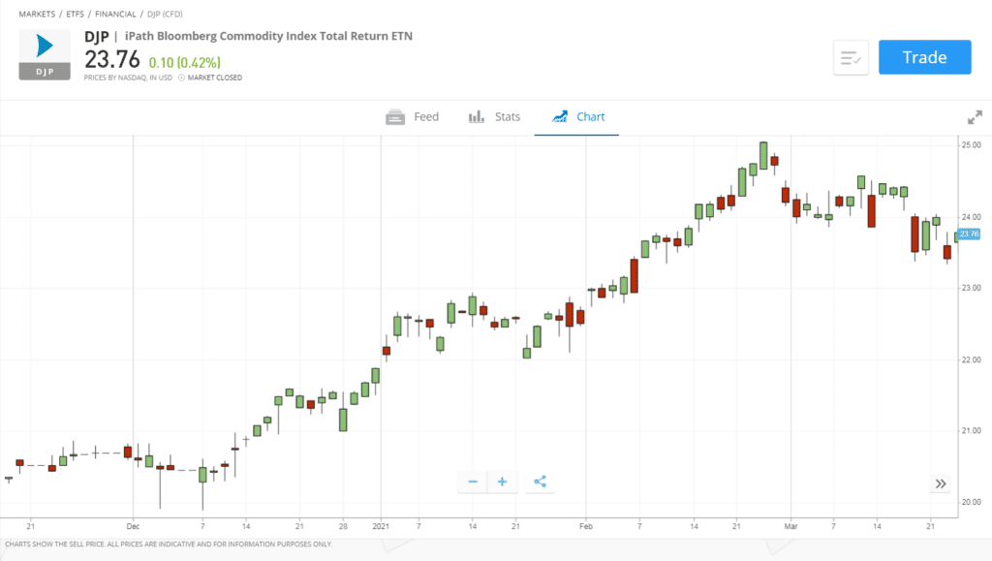Share the DJP chart

[539, 482]
